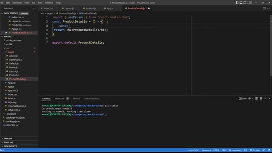Split the terminal panel

(x=256, y=98)
